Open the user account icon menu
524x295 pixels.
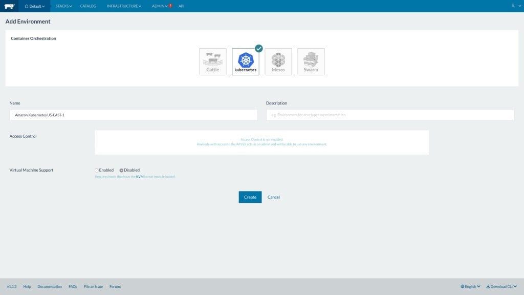[513, 6]
